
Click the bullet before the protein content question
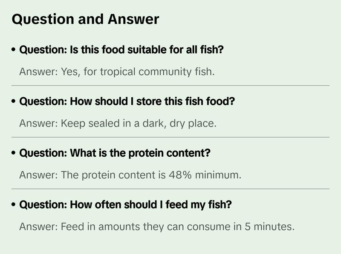point(15,154)
